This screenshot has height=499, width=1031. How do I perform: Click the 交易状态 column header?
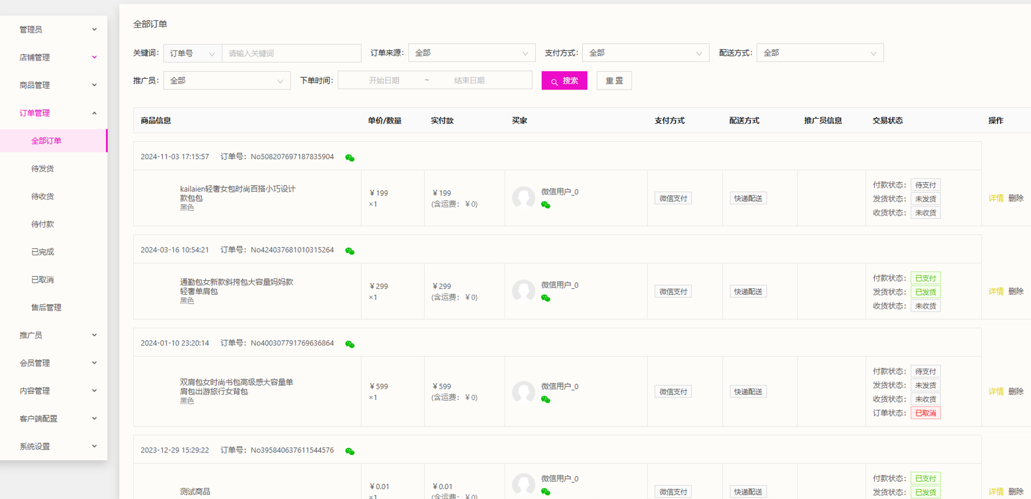(x=888, y=121)
